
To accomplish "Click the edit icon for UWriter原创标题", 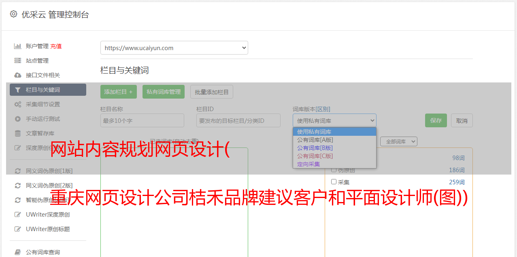I will pos(17,229).
